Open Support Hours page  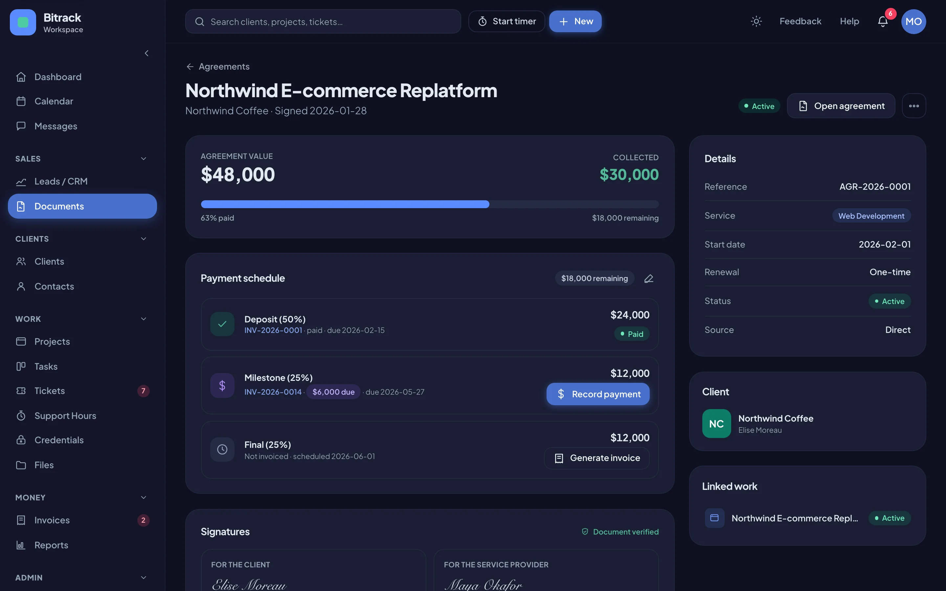coord(82,416)
